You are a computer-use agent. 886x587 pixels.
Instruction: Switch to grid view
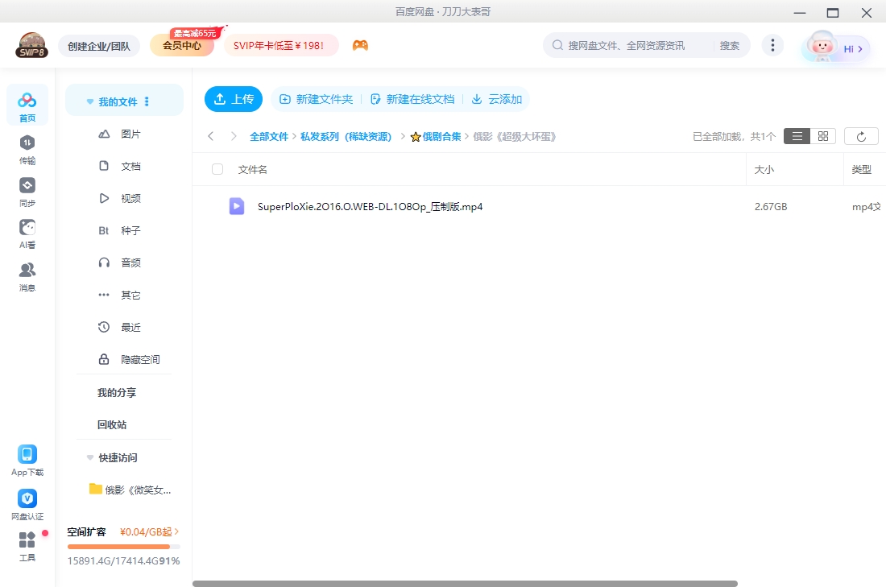pos(822,135)
